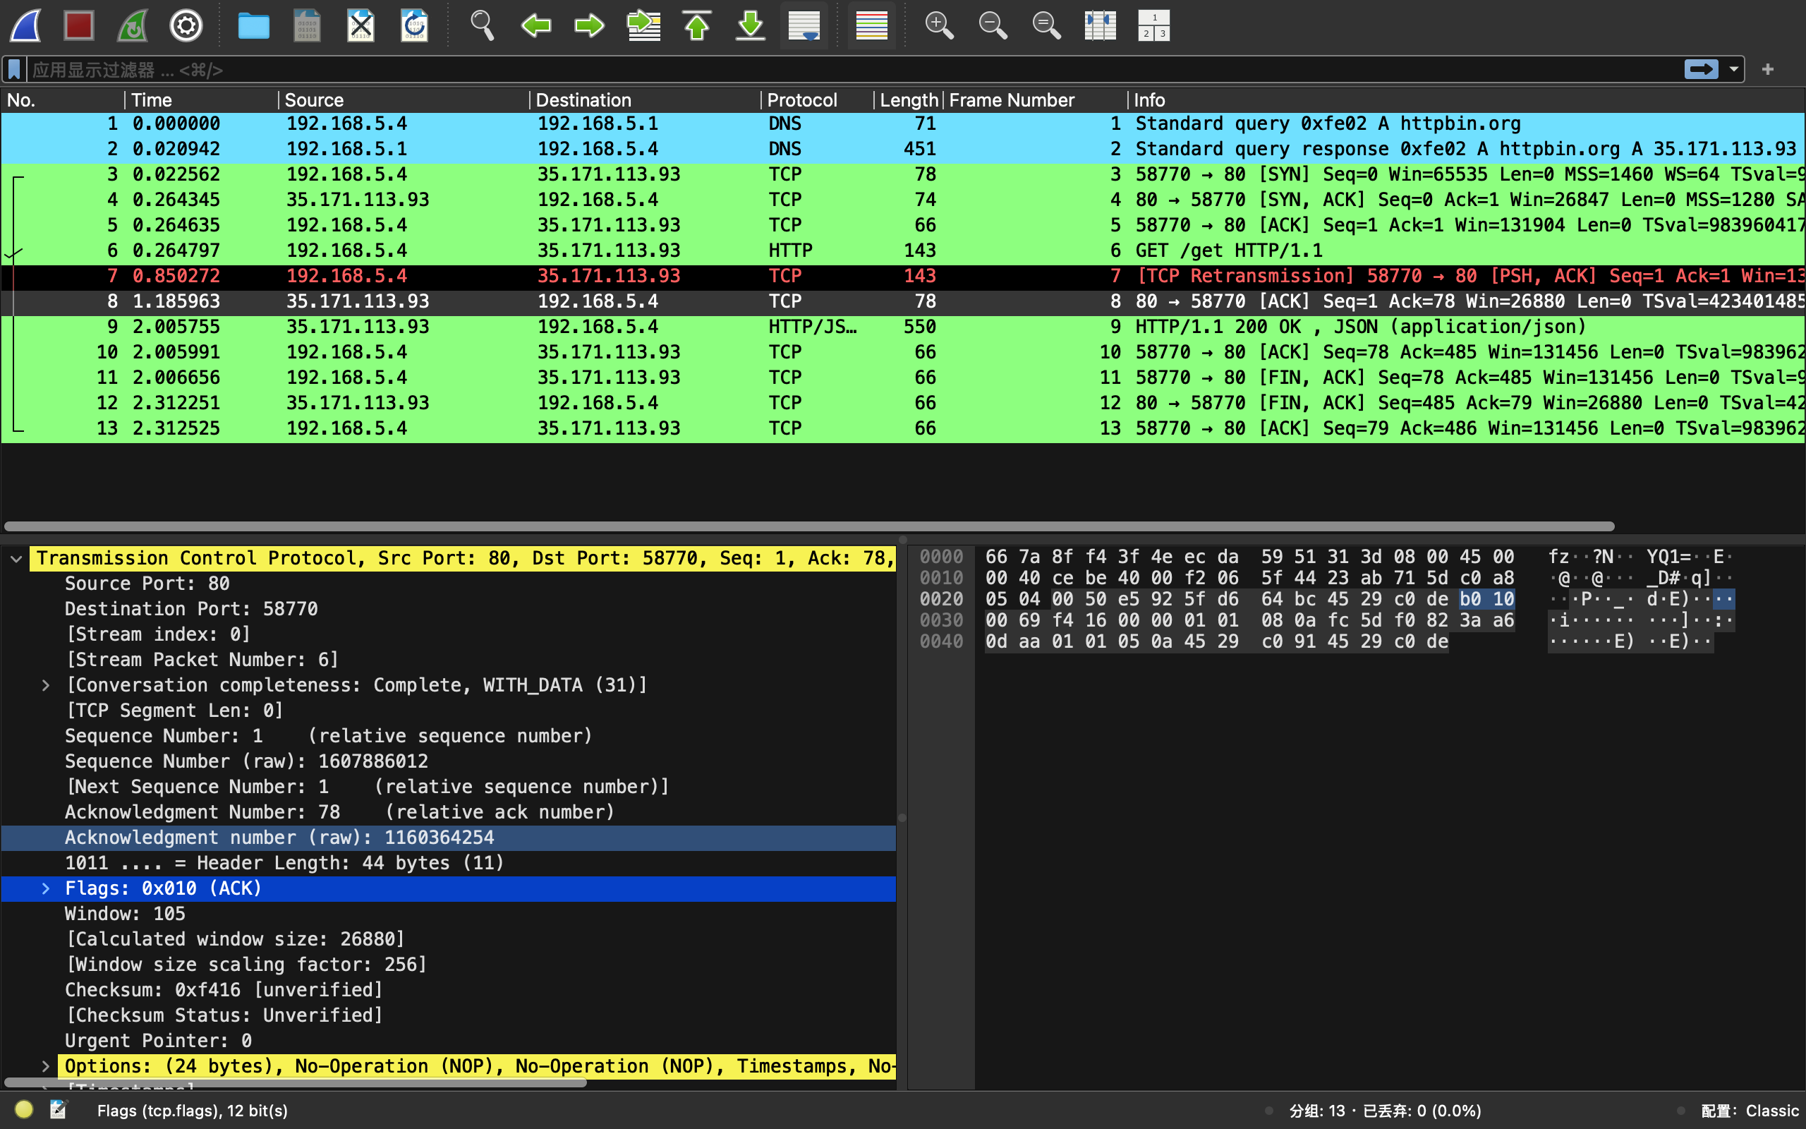This screenshot has width=1806, height=1129.
Task: Sort by Source column header
Action: [403, 100]
